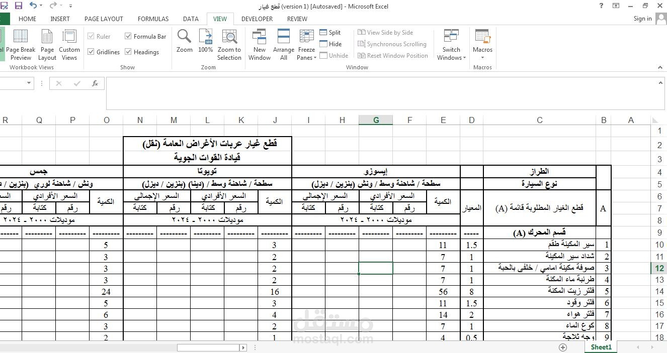Open the HOME ribbon tab
The height and width of the screenshot is (353, 667).
coord(27,19)
